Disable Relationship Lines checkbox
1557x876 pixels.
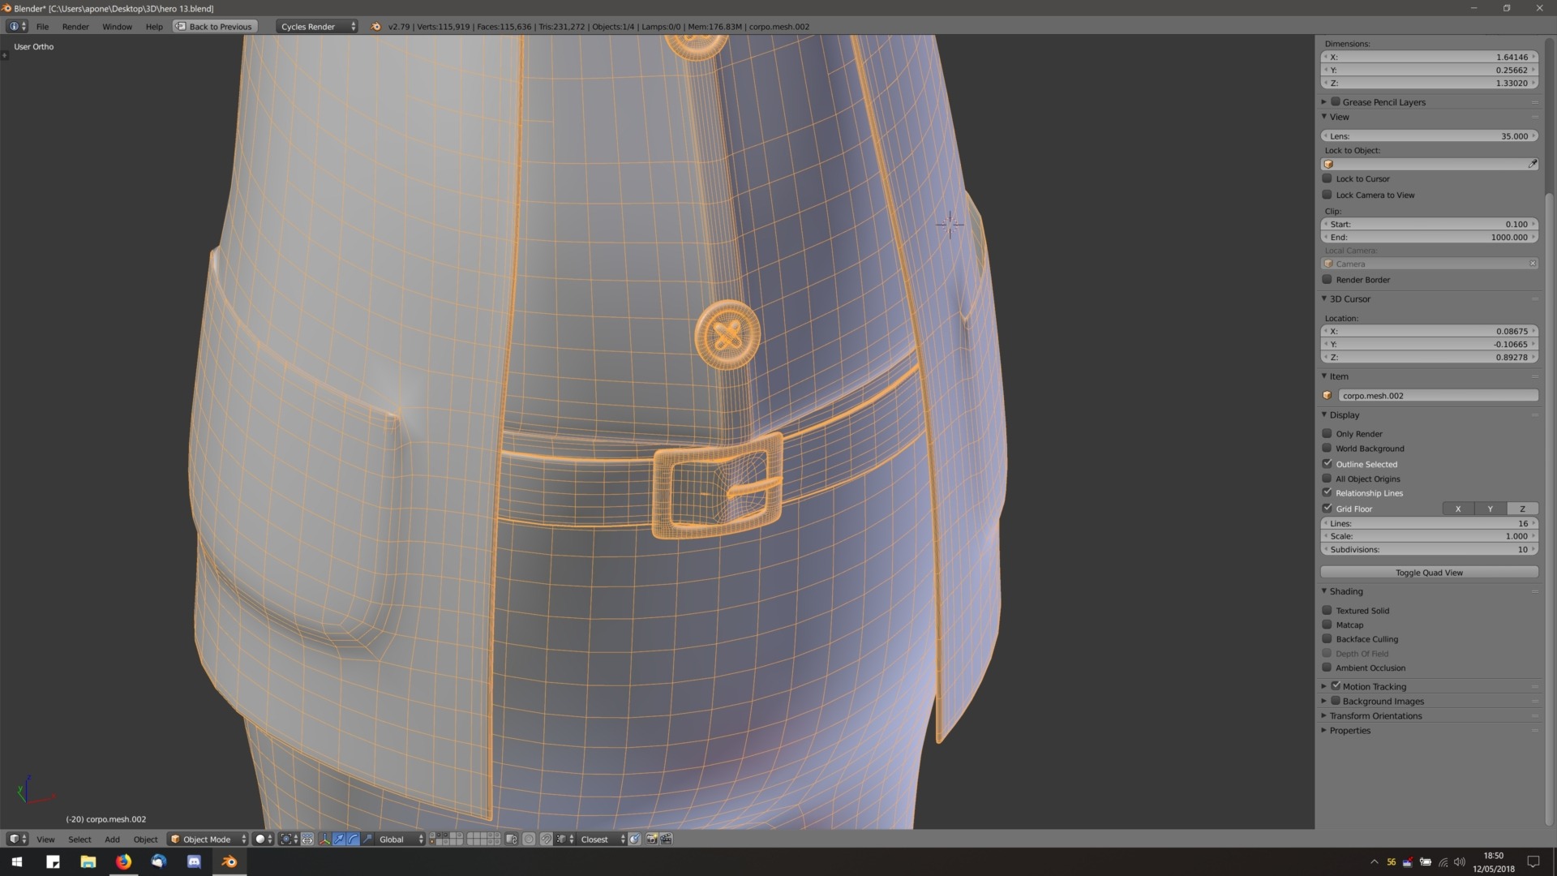1328,493
